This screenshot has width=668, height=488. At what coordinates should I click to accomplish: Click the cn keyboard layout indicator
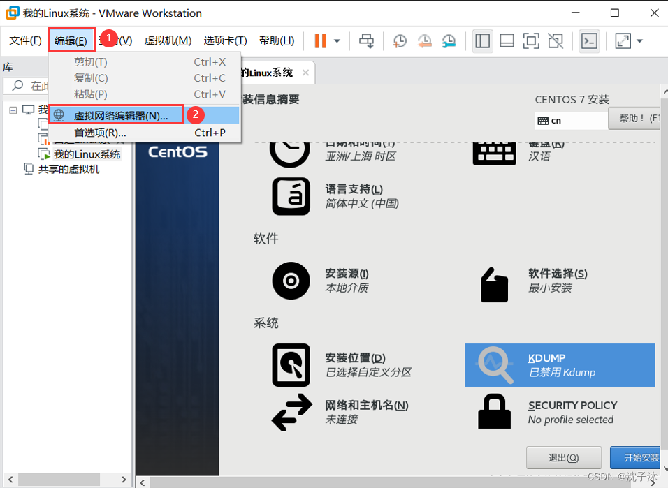(571, 121)
